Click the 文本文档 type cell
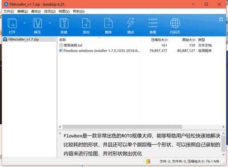This screenshot has height=167, width=228. [x=205, y=45]
